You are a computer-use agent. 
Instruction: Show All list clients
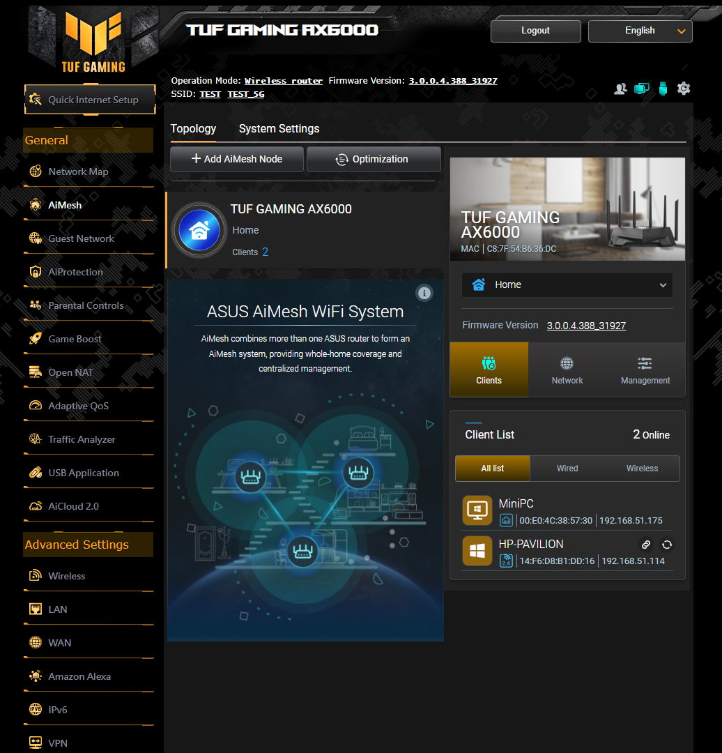click(493, 469)
